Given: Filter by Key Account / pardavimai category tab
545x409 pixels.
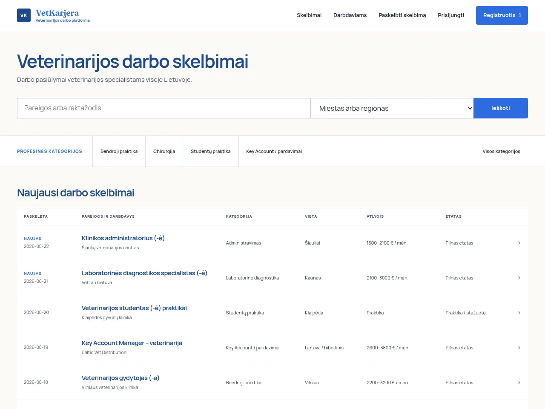Looking at the screenshot, I should pyautogui.click(x=274, y=151).
